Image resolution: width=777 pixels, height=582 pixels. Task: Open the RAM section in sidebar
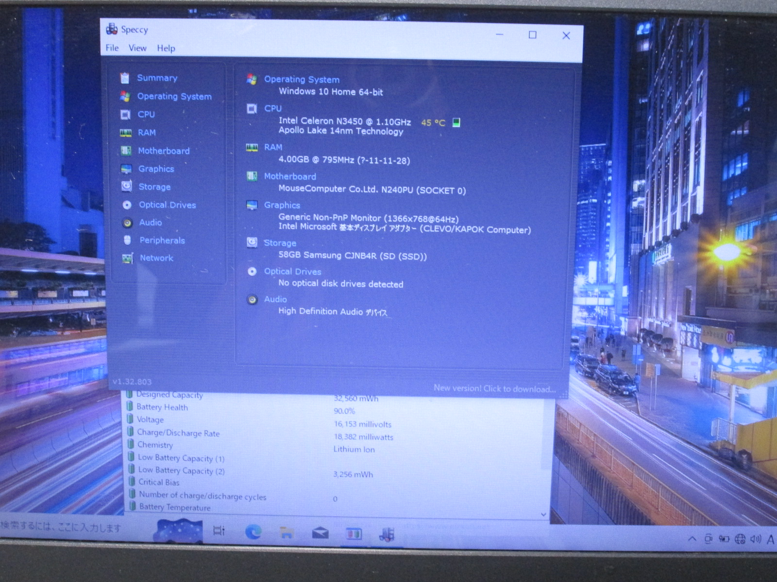[147, 132]
